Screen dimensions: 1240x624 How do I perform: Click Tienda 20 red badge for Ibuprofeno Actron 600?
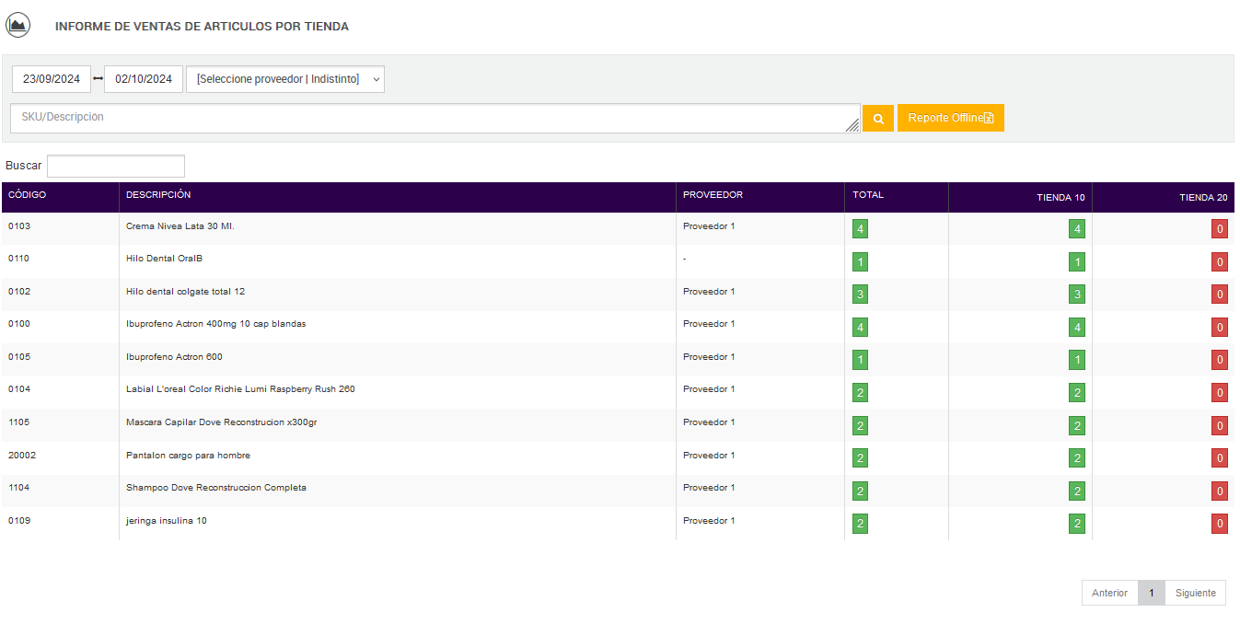click(1220, 360)
